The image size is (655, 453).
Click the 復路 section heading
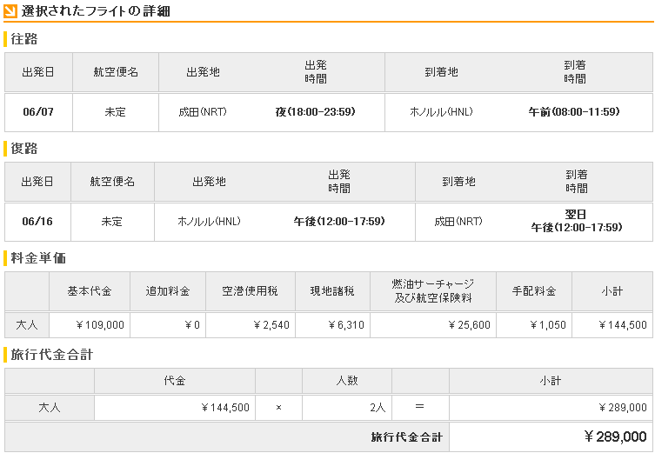[x=23, y=149]
